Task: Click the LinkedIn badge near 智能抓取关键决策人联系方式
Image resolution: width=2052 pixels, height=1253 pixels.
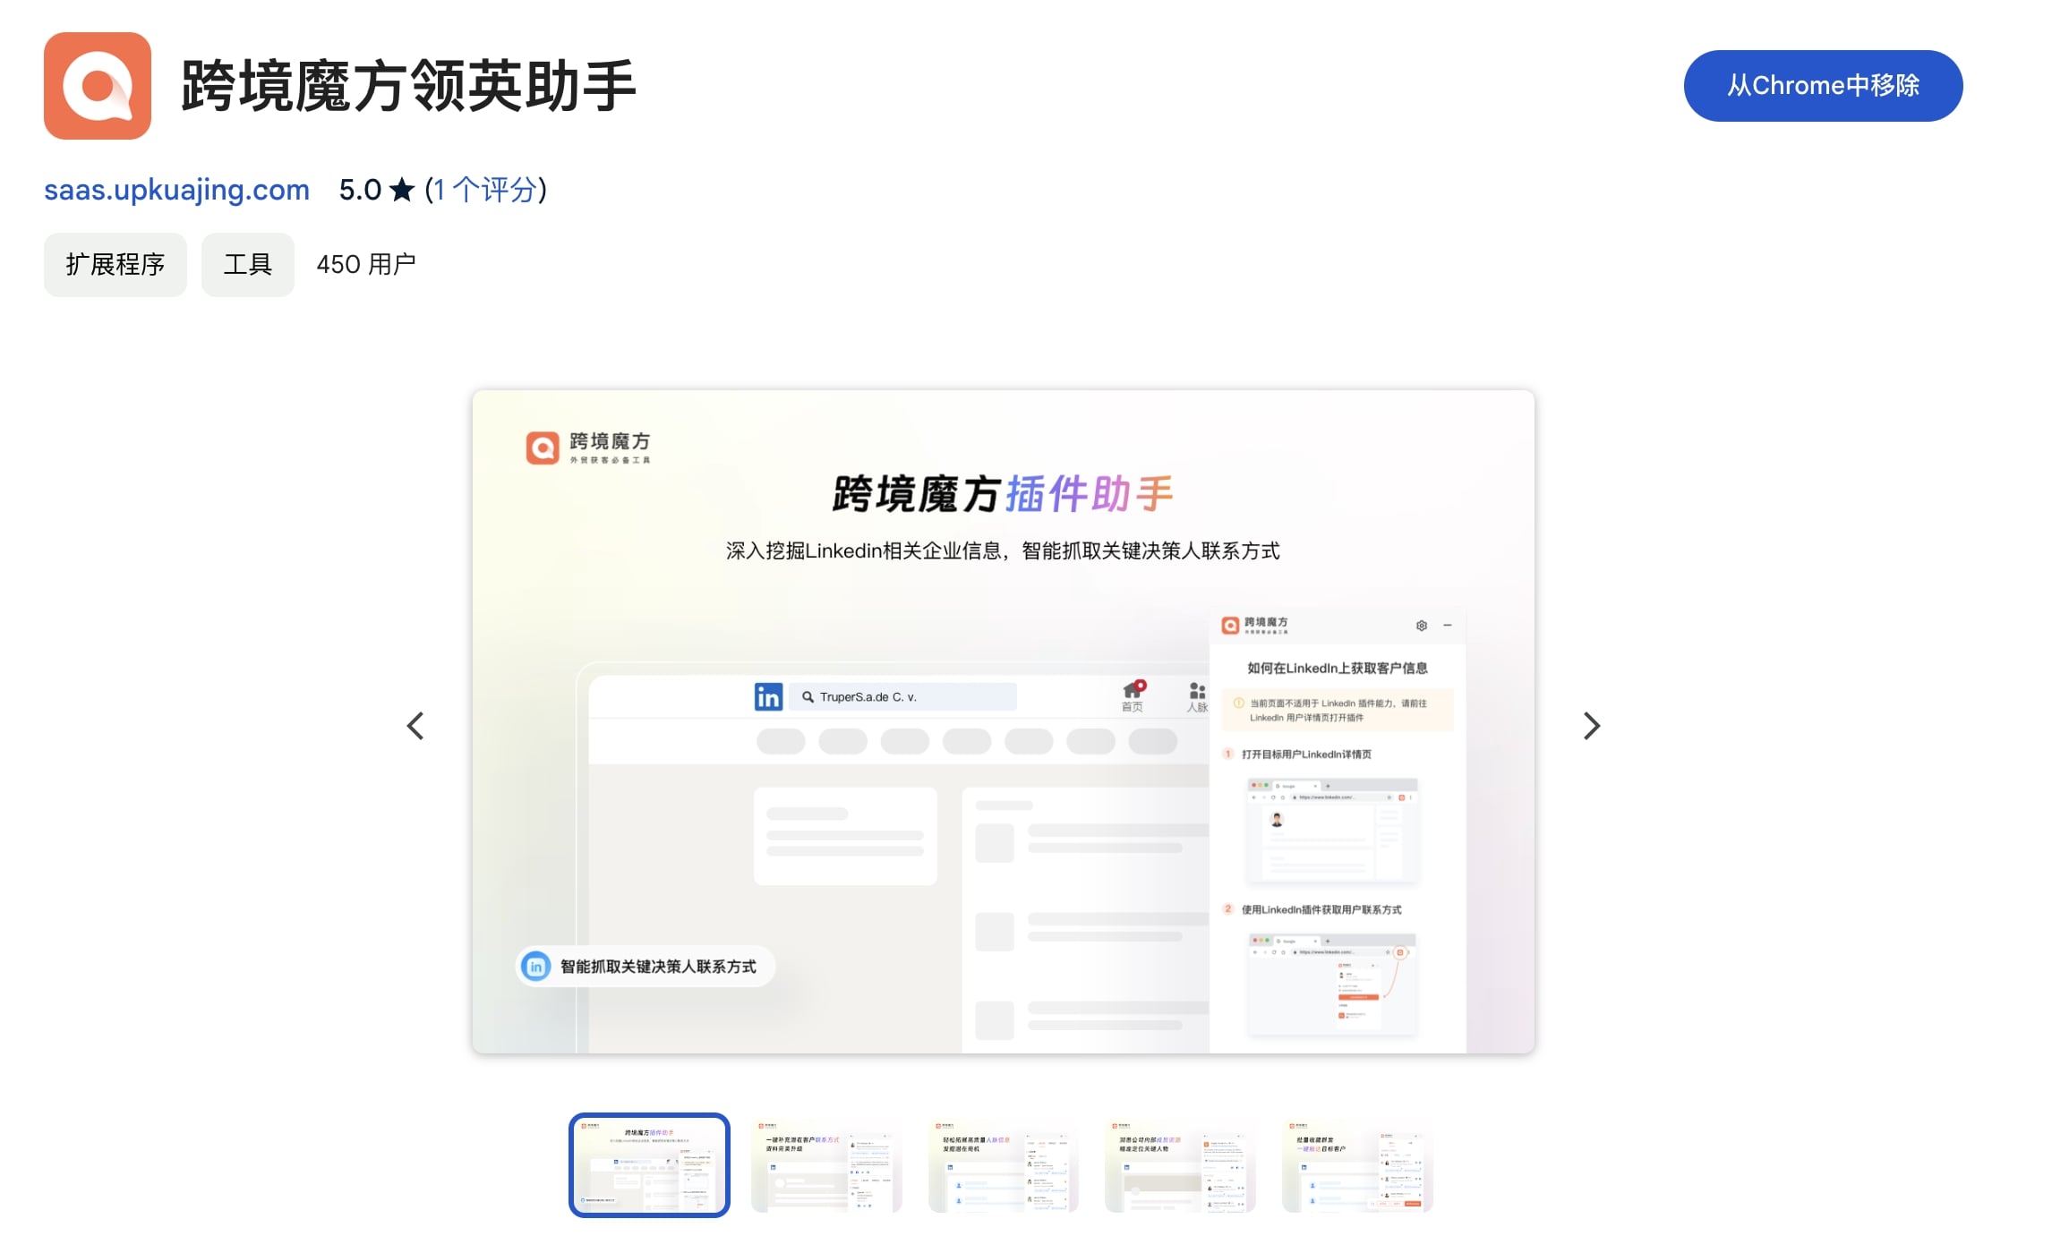Action: point(535,967)
